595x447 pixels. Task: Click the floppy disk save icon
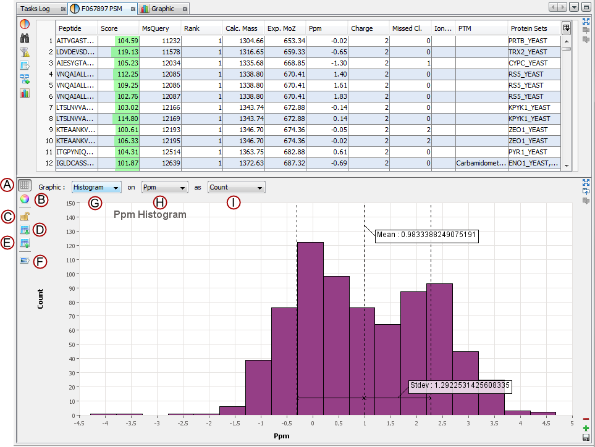click(586, 438)
